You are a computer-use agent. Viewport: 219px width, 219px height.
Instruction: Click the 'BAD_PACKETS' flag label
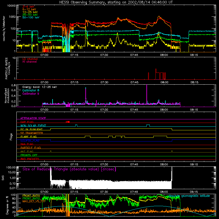(30, 159)
